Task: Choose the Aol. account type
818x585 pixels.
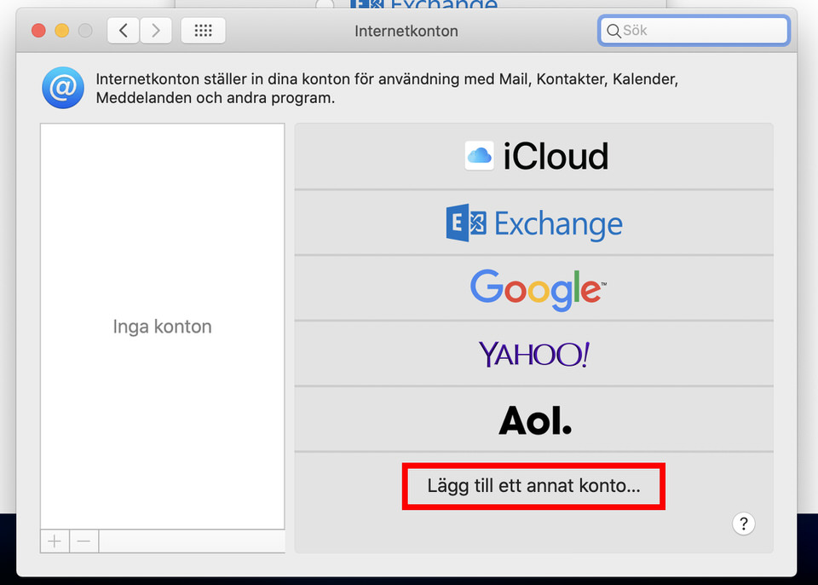Action: click(x=533, y=420)
